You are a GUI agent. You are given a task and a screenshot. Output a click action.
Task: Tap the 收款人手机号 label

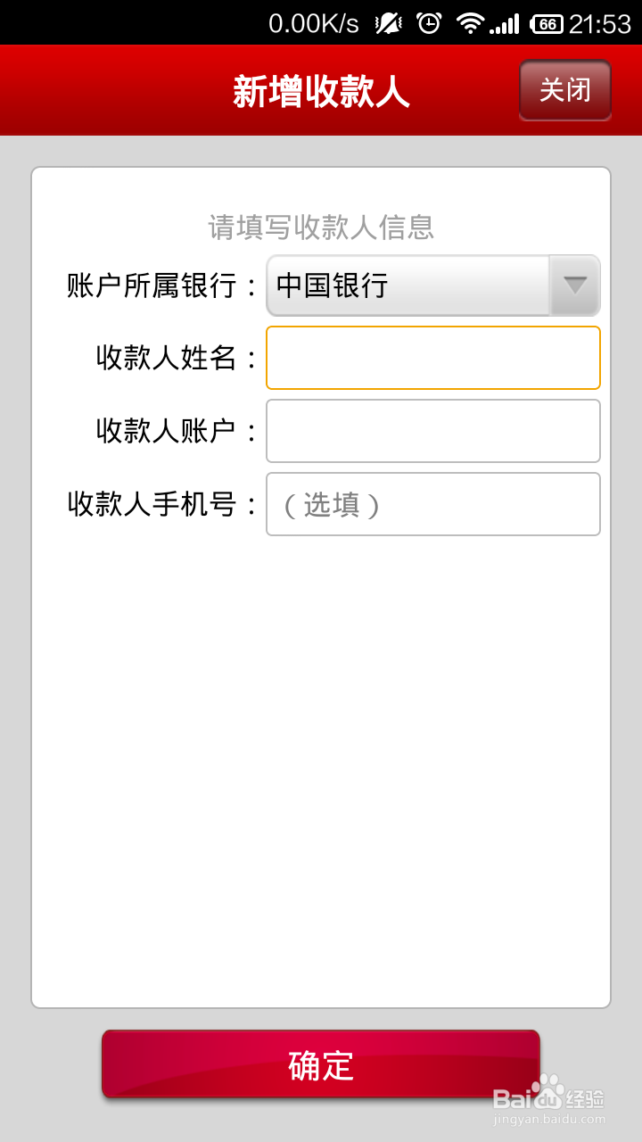pyautogui.click(x=152, y=504)
